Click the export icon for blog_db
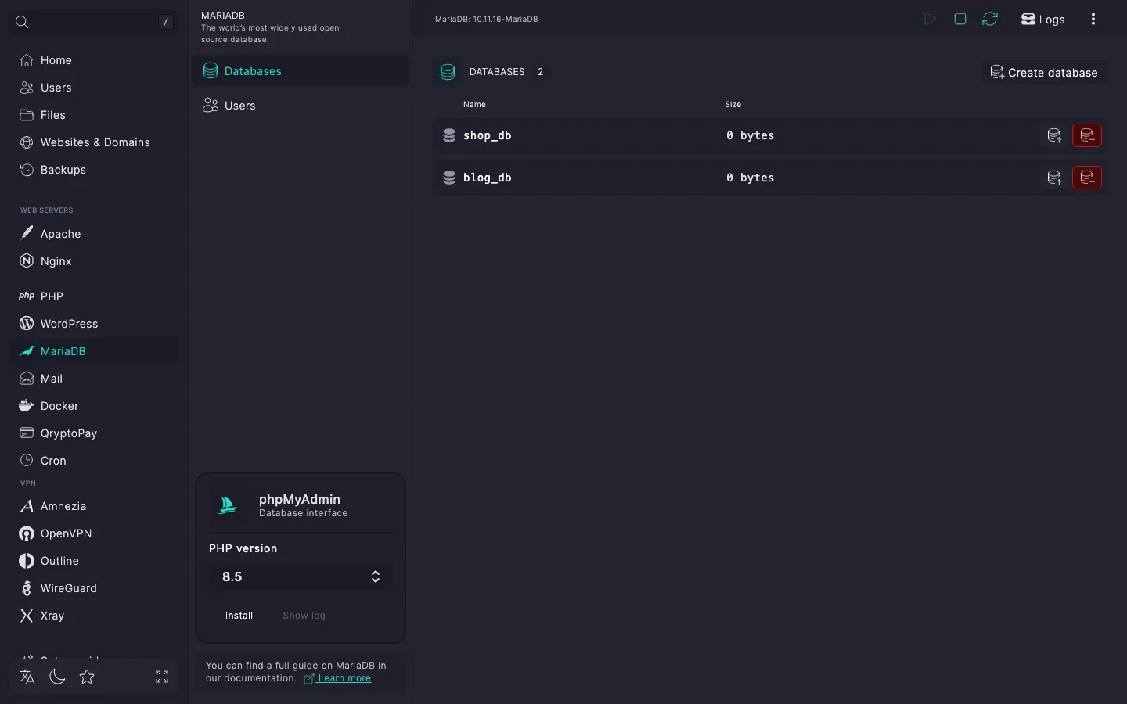The image size is (1127, 704). pyautogui.click(x=1054, y=178)
